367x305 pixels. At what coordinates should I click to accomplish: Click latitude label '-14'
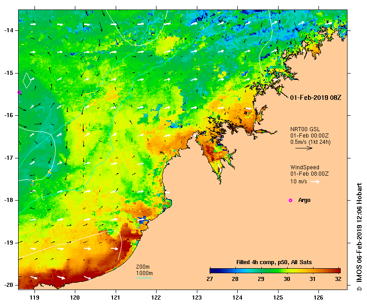pyautogui.click(x=9, y=30)
